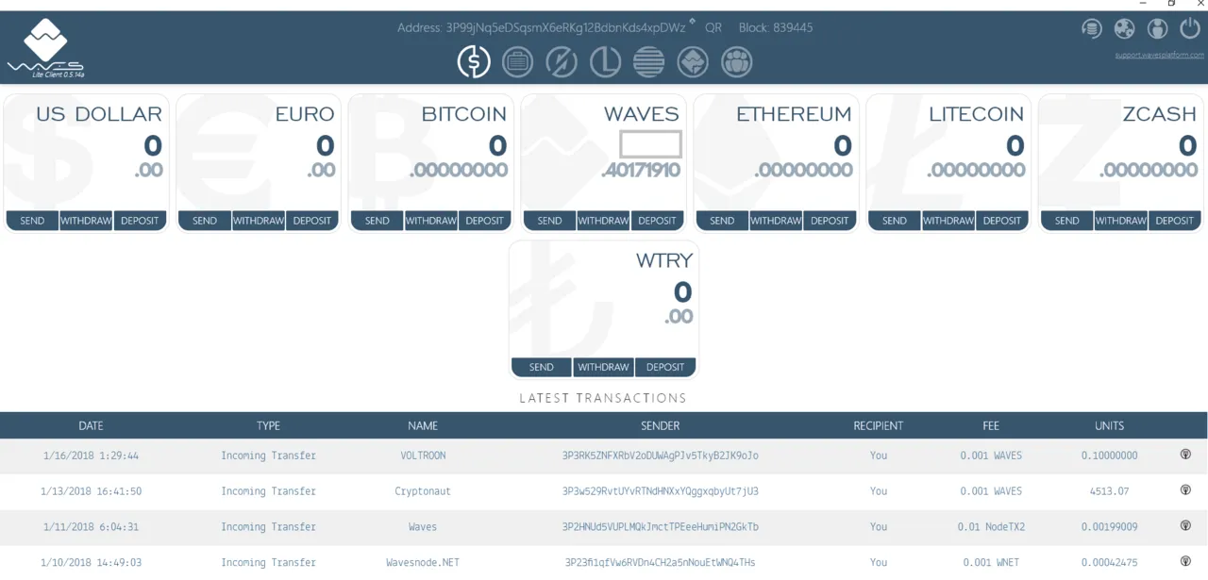This screenshot has width=1208, height=580.
Task: Open the Wallet tab with dollar icon
Action: tap(474, 62)
